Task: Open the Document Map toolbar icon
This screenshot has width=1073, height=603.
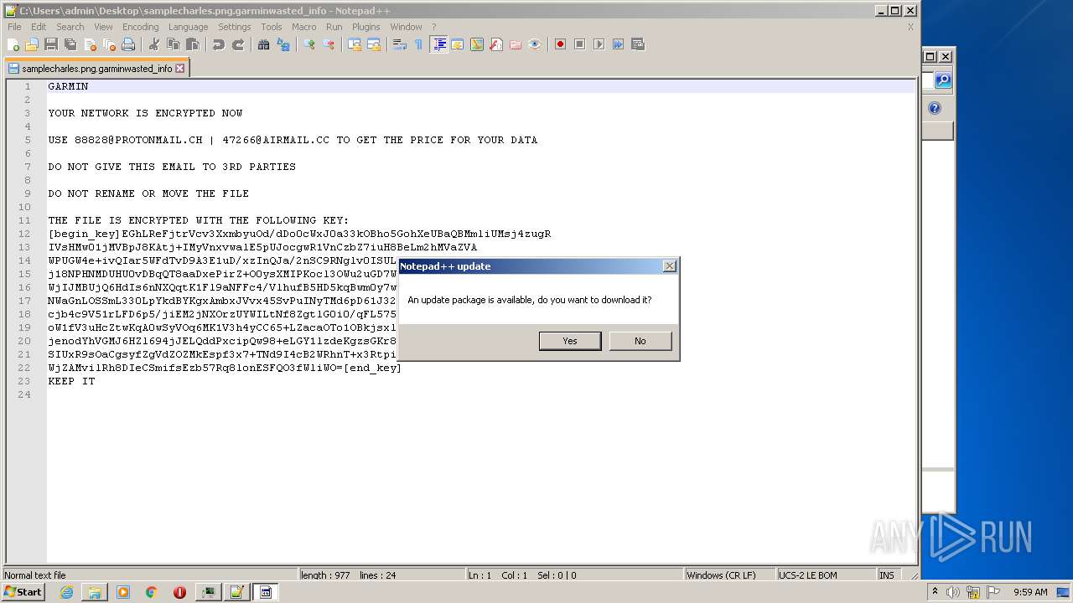Action: click(x=477, y=44)
